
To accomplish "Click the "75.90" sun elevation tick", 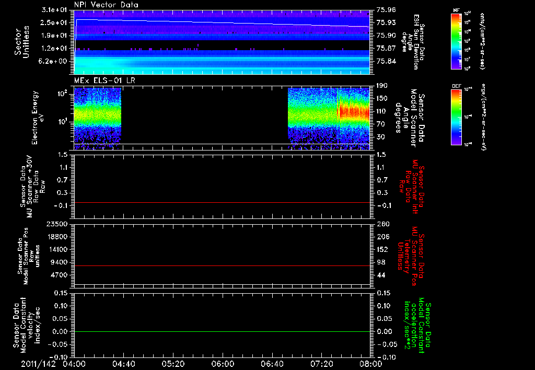I will click(386, 36).
